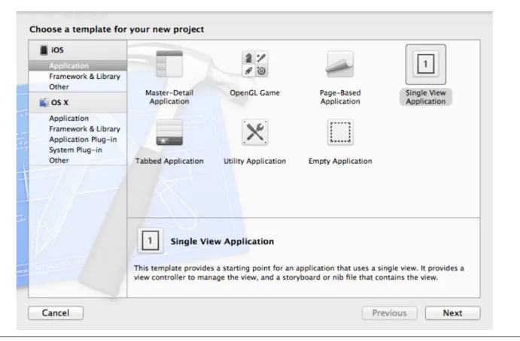Select Application under iOS section
Viewport: 520px width, 341px height.
(78, 65)
